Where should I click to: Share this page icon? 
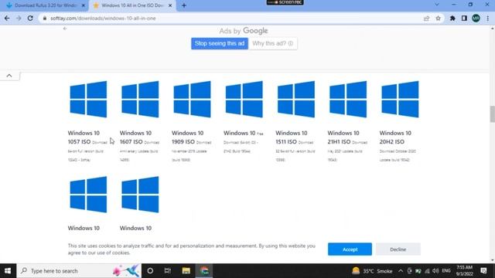coord(426,19)
